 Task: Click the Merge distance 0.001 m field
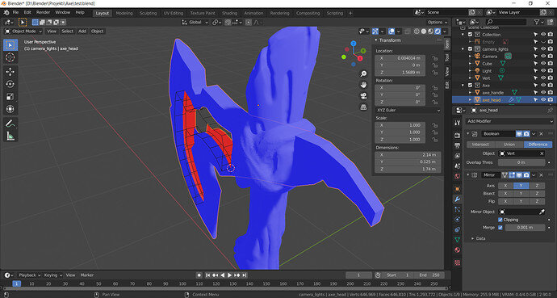click(525, 228)
